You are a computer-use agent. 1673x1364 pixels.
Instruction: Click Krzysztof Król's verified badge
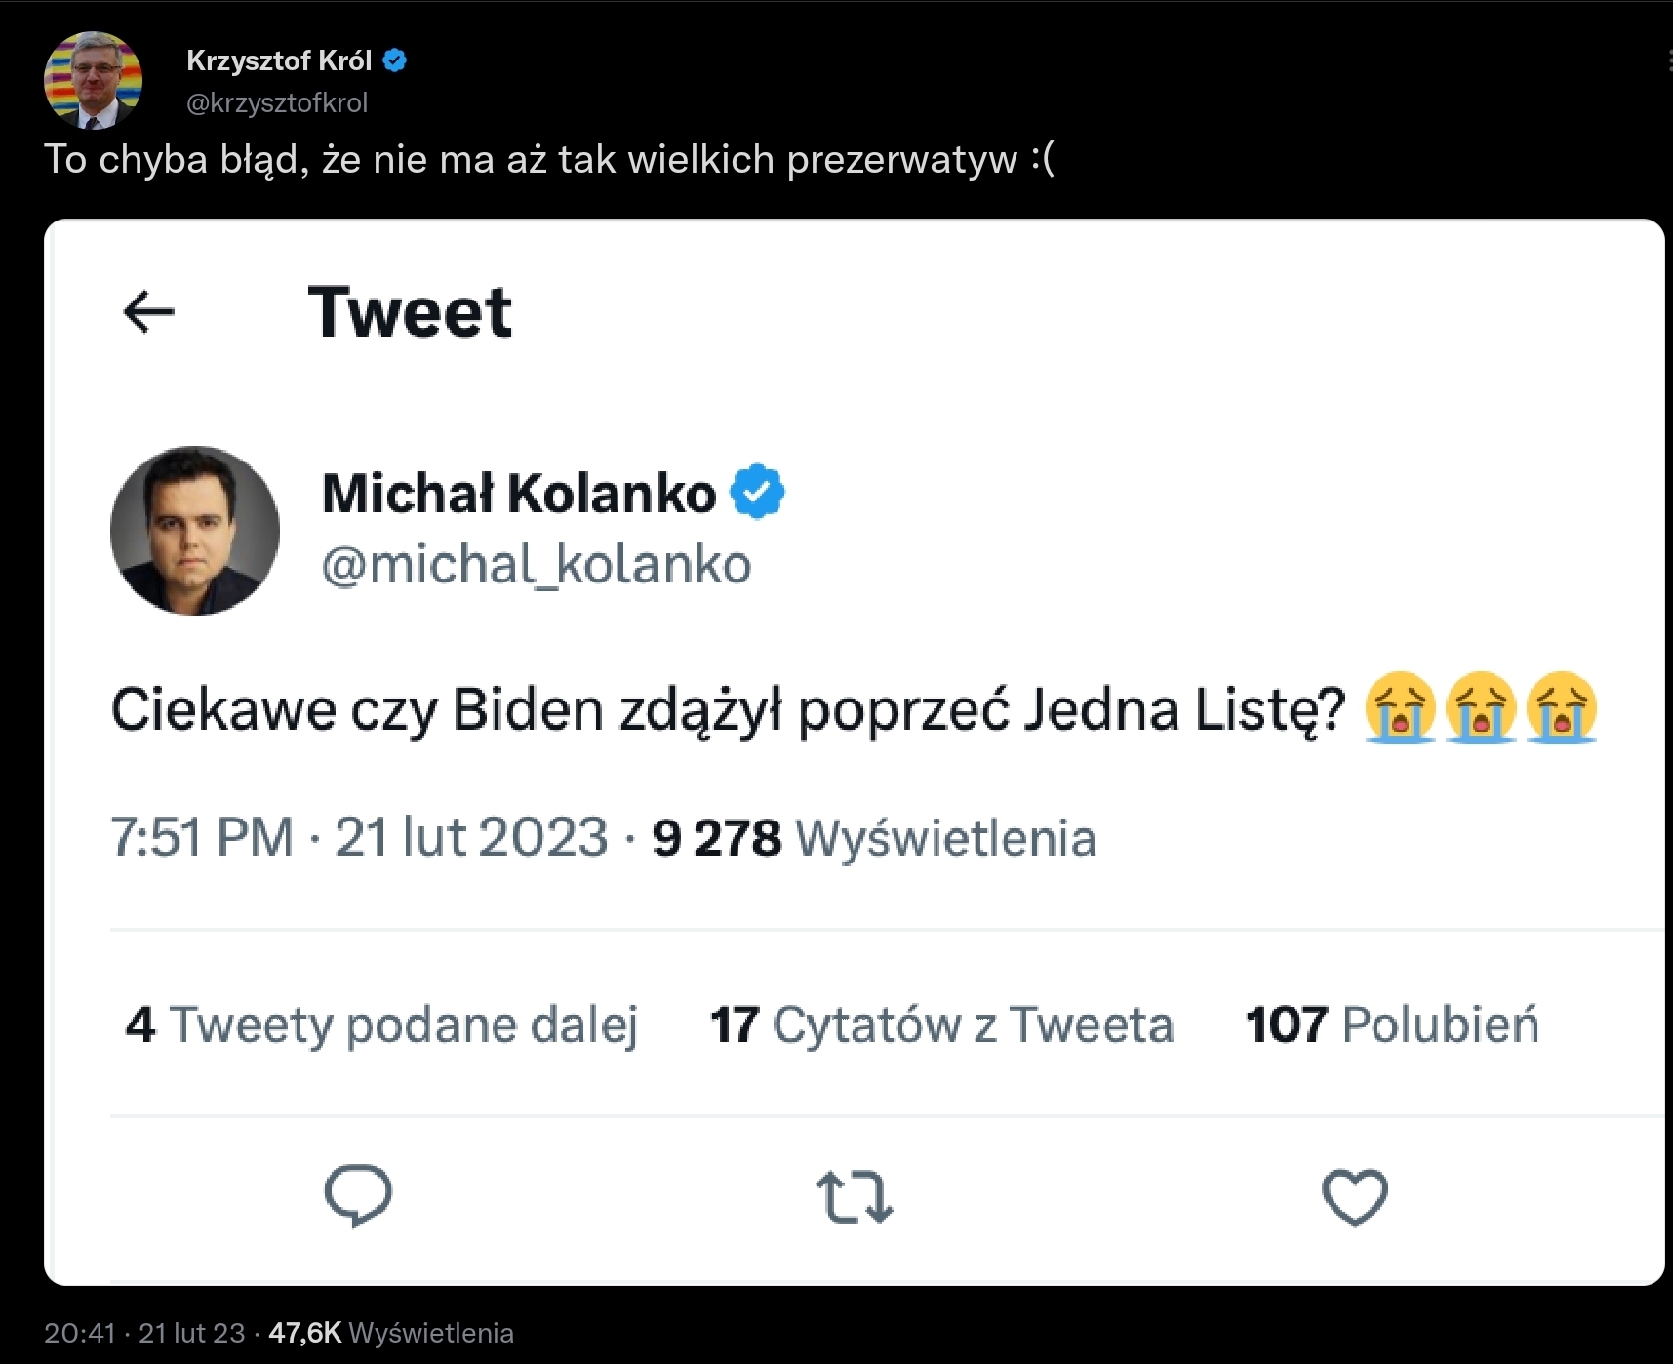coord(395,60)
